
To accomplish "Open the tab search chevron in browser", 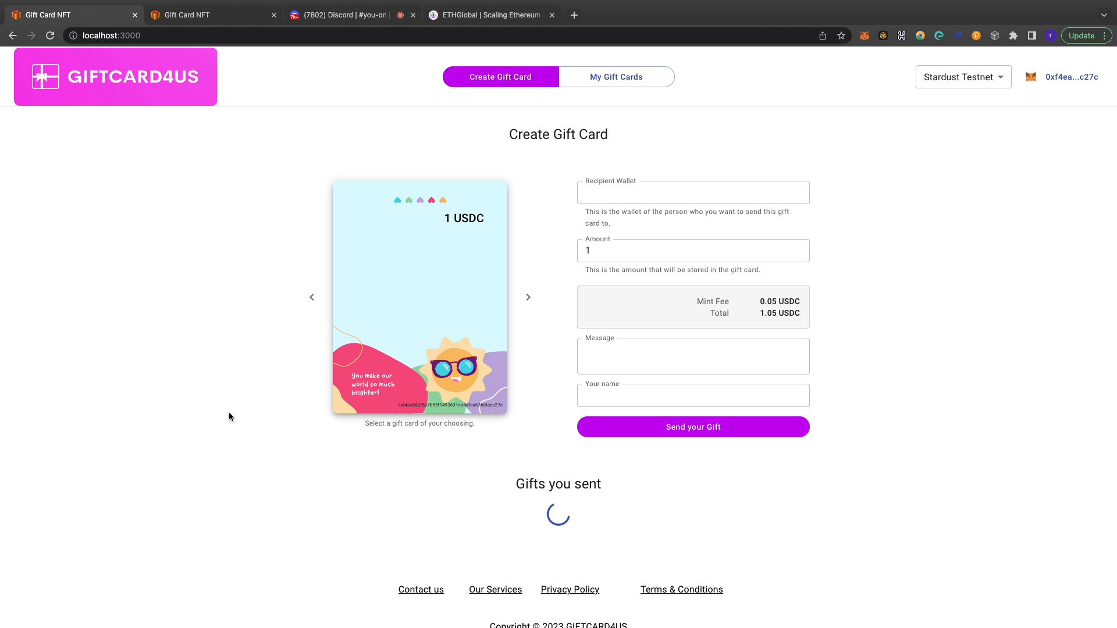I will pos(1104,15).
